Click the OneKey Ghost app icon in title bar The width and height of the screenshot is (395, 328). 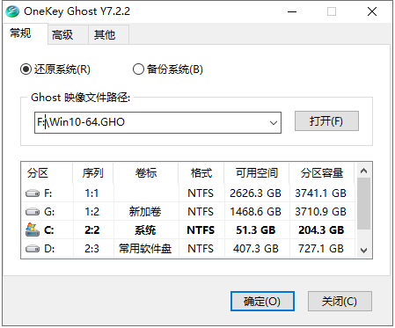click(x=12, y=11)
